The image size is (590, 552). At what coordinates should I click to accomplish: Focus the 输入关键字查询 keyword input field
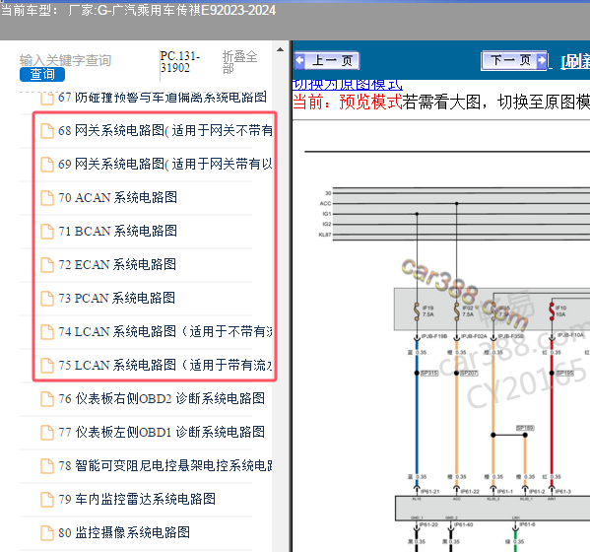coord(65,60)
